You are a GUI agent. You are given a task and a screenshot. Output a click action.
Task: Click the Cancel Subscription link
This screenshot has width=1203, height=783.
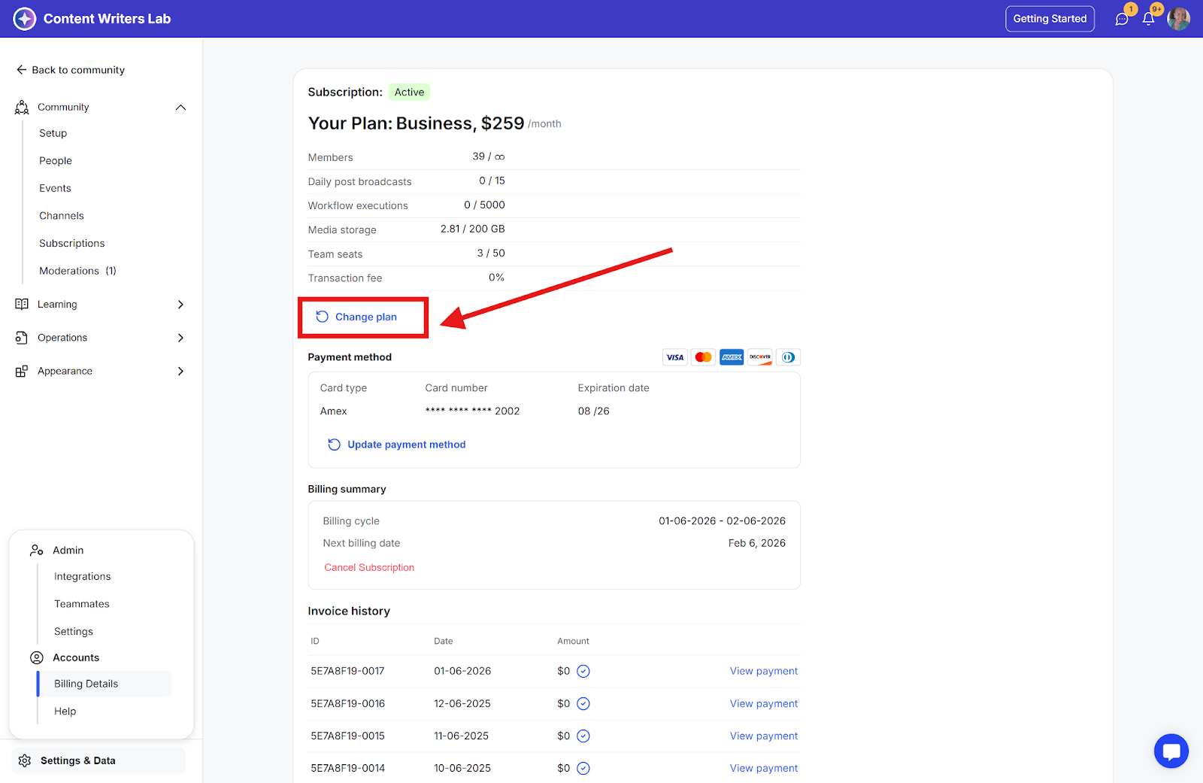tap(369, 568)
